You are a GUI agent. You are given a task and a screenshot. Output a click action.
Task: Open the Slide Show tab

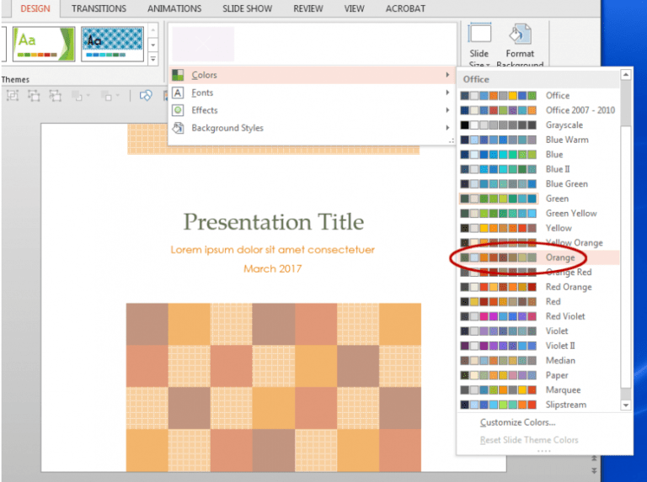(247, 8)
